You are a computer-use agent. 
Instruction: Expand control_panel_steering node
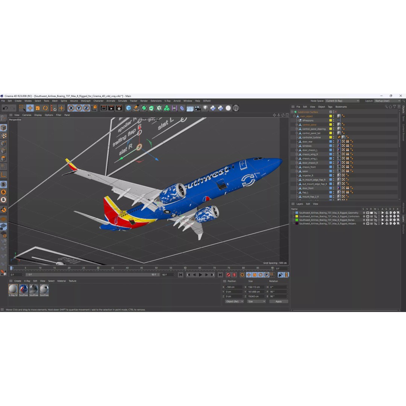click(297, 129)
